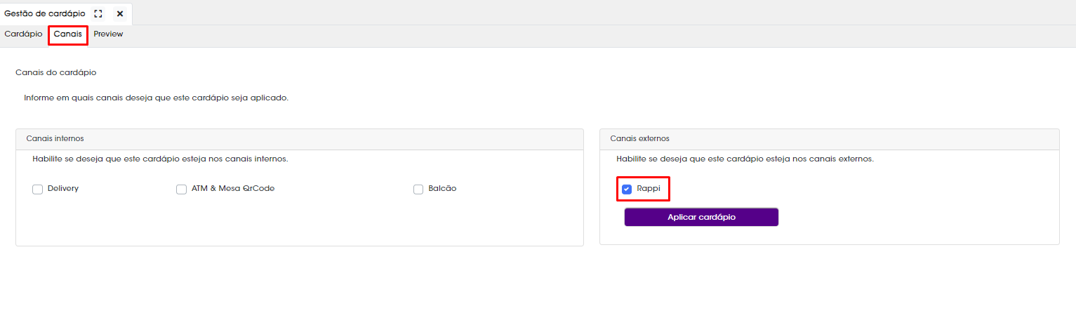The image size is (1076, 311).
Task: Click the Canais do cardápio heading
Action: (x=55, y=72)
